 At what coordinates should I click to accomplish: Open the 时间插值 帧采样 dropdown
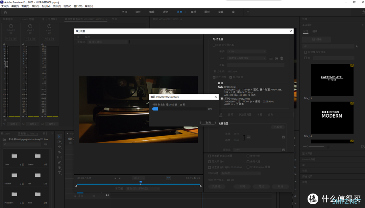[x=241, y=173]
